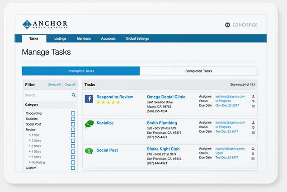Open Omega Dental Clinic business link
287x192 pixels.
(166, 97)
